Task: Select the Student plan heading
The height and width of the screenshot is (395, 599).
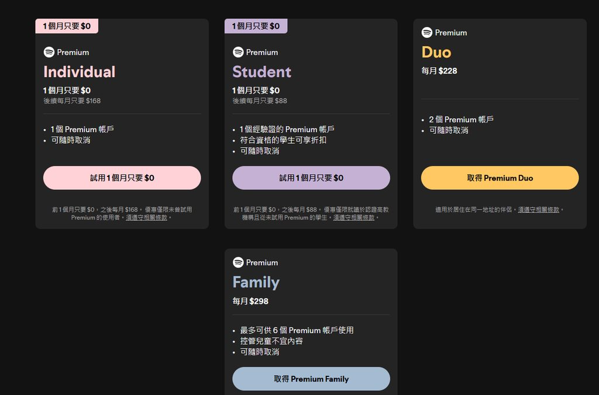Action: click(261, 72)
